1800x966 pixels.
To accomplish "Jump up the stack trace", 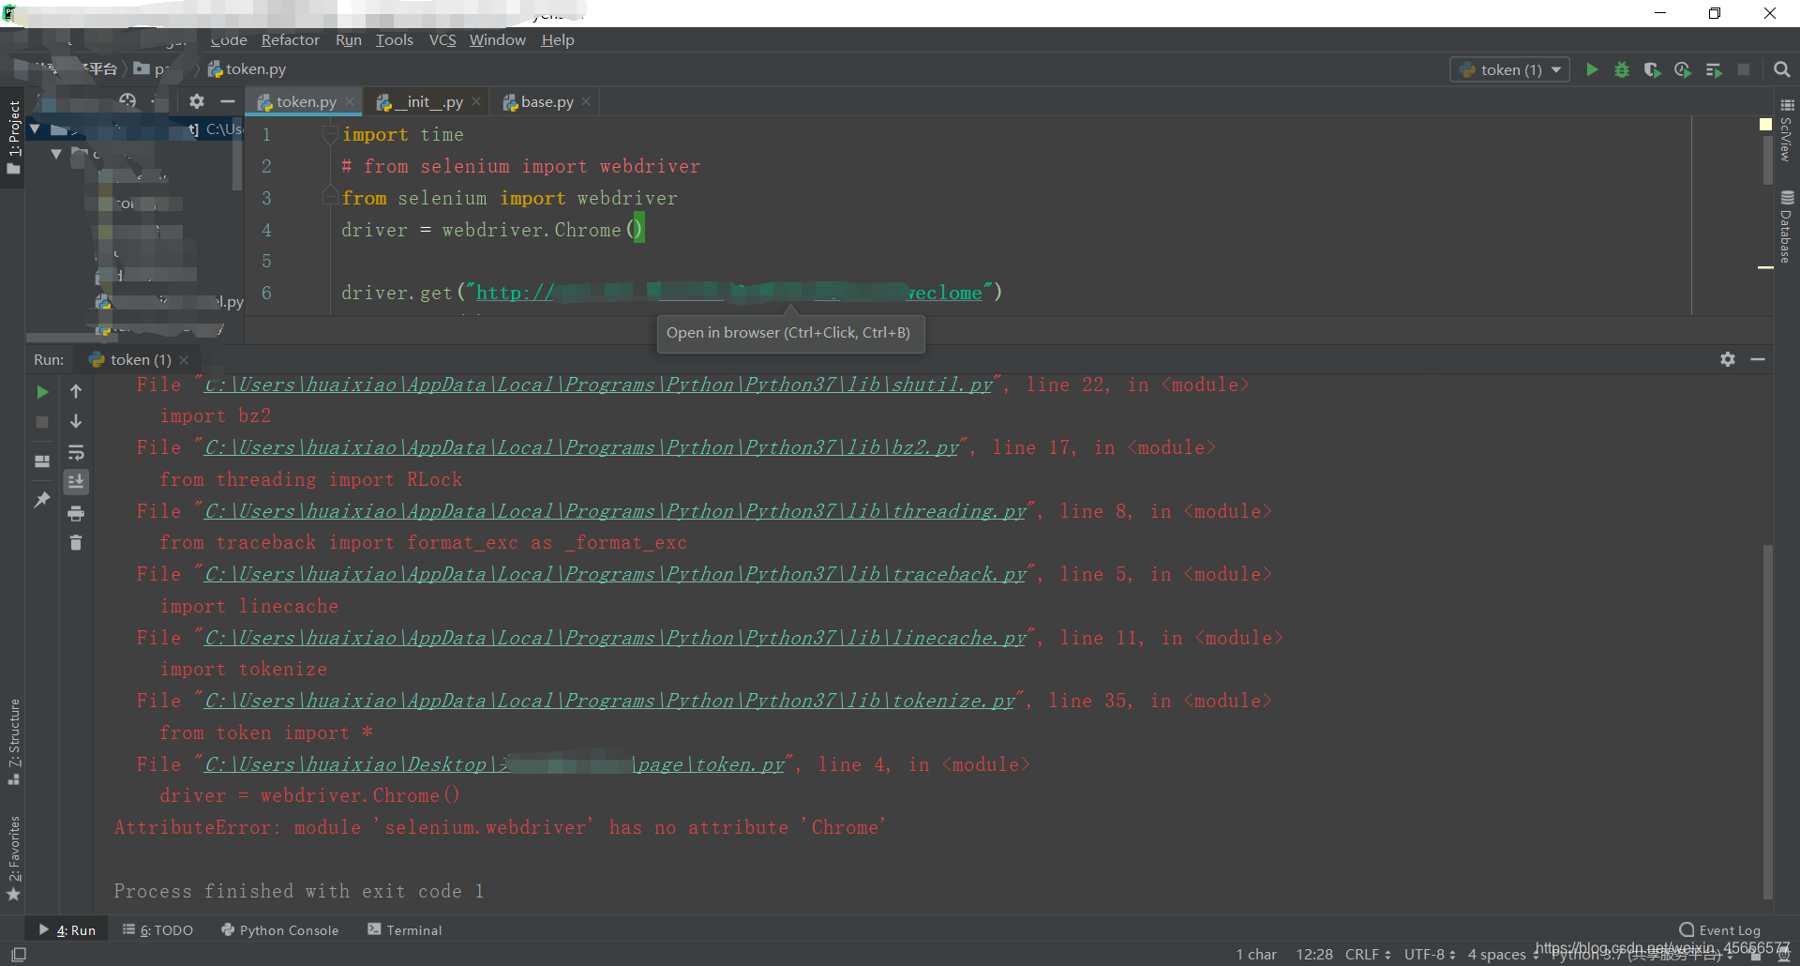I will [x=76, y=391].
